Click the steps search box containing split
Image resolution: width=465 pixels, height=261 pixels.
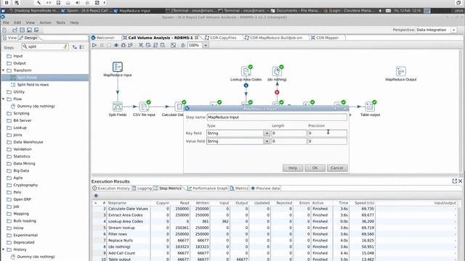44,46
